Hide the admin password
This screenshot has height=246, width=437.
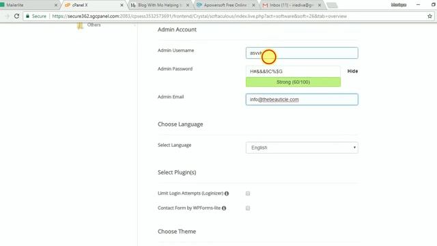[352, 71]
